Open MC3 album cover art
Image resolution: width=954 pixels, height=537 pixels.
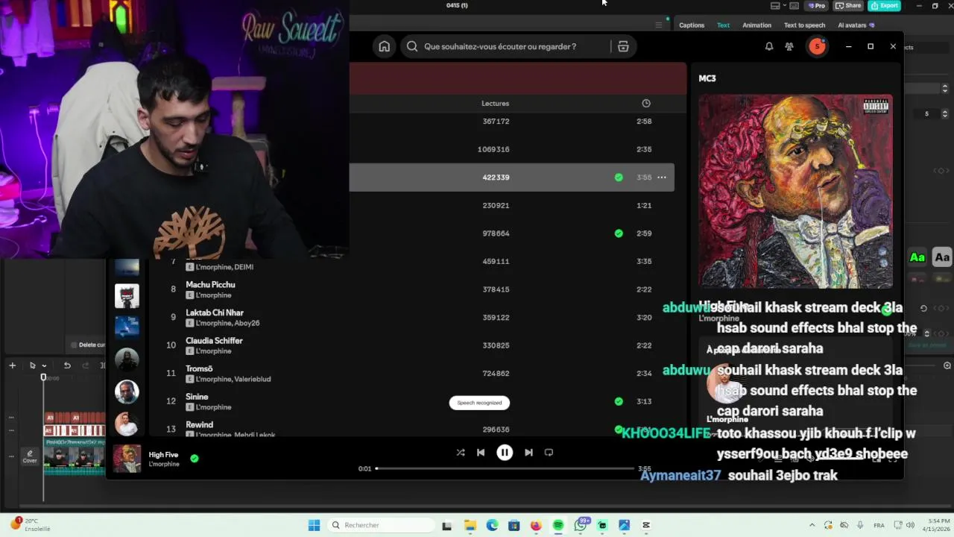[x=795, y=191]
